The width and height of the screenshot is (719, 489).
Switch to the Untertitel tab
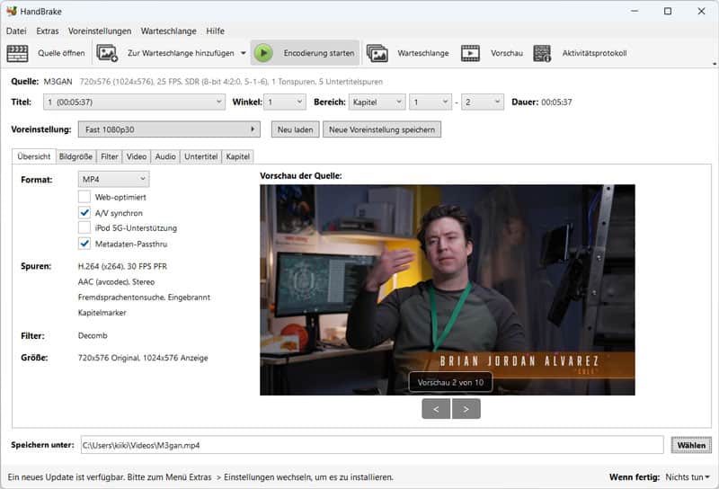click(x=200, y=156)
